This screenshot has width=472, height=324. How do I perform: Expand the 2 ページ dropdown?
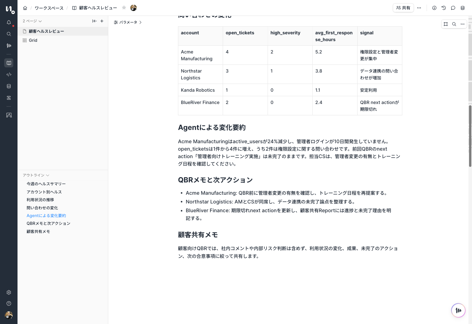tap(32, 21)
